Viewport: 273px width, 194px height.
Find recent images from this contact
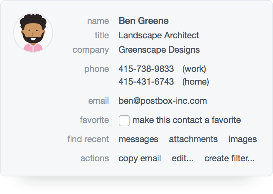point(242,139)
